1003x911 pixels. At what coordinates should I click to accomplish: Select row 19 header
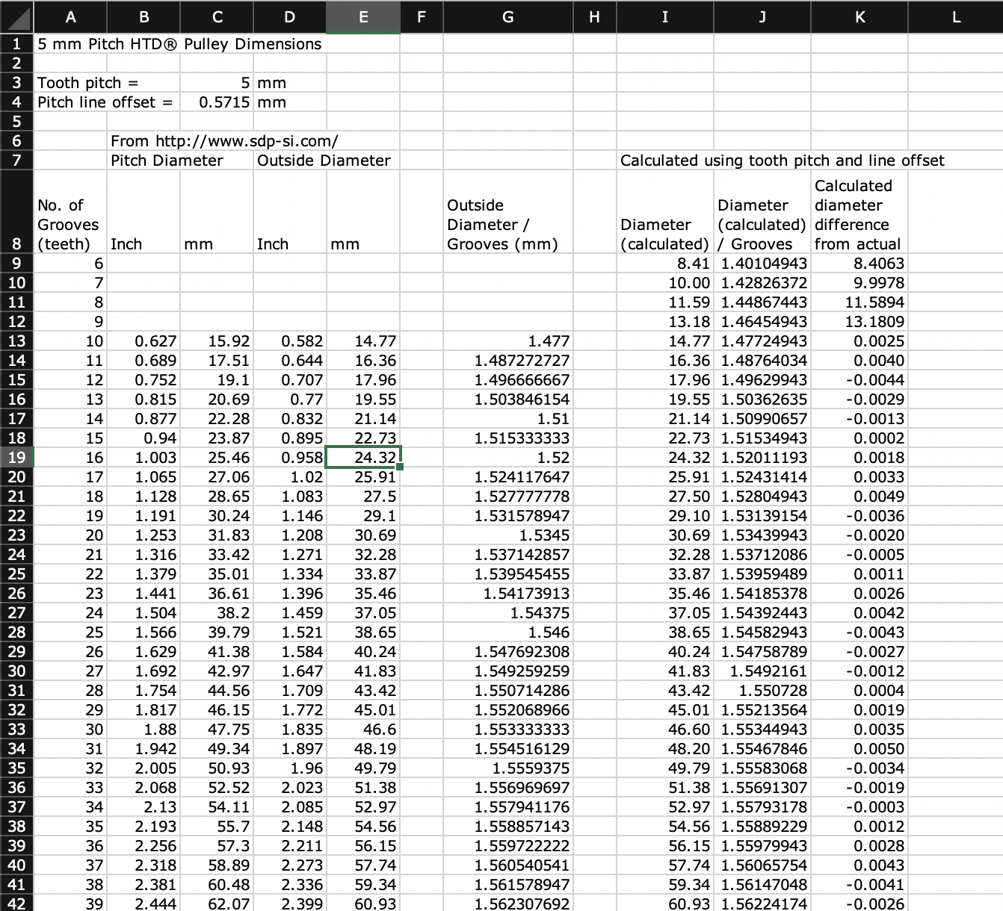tap(16, 457)
